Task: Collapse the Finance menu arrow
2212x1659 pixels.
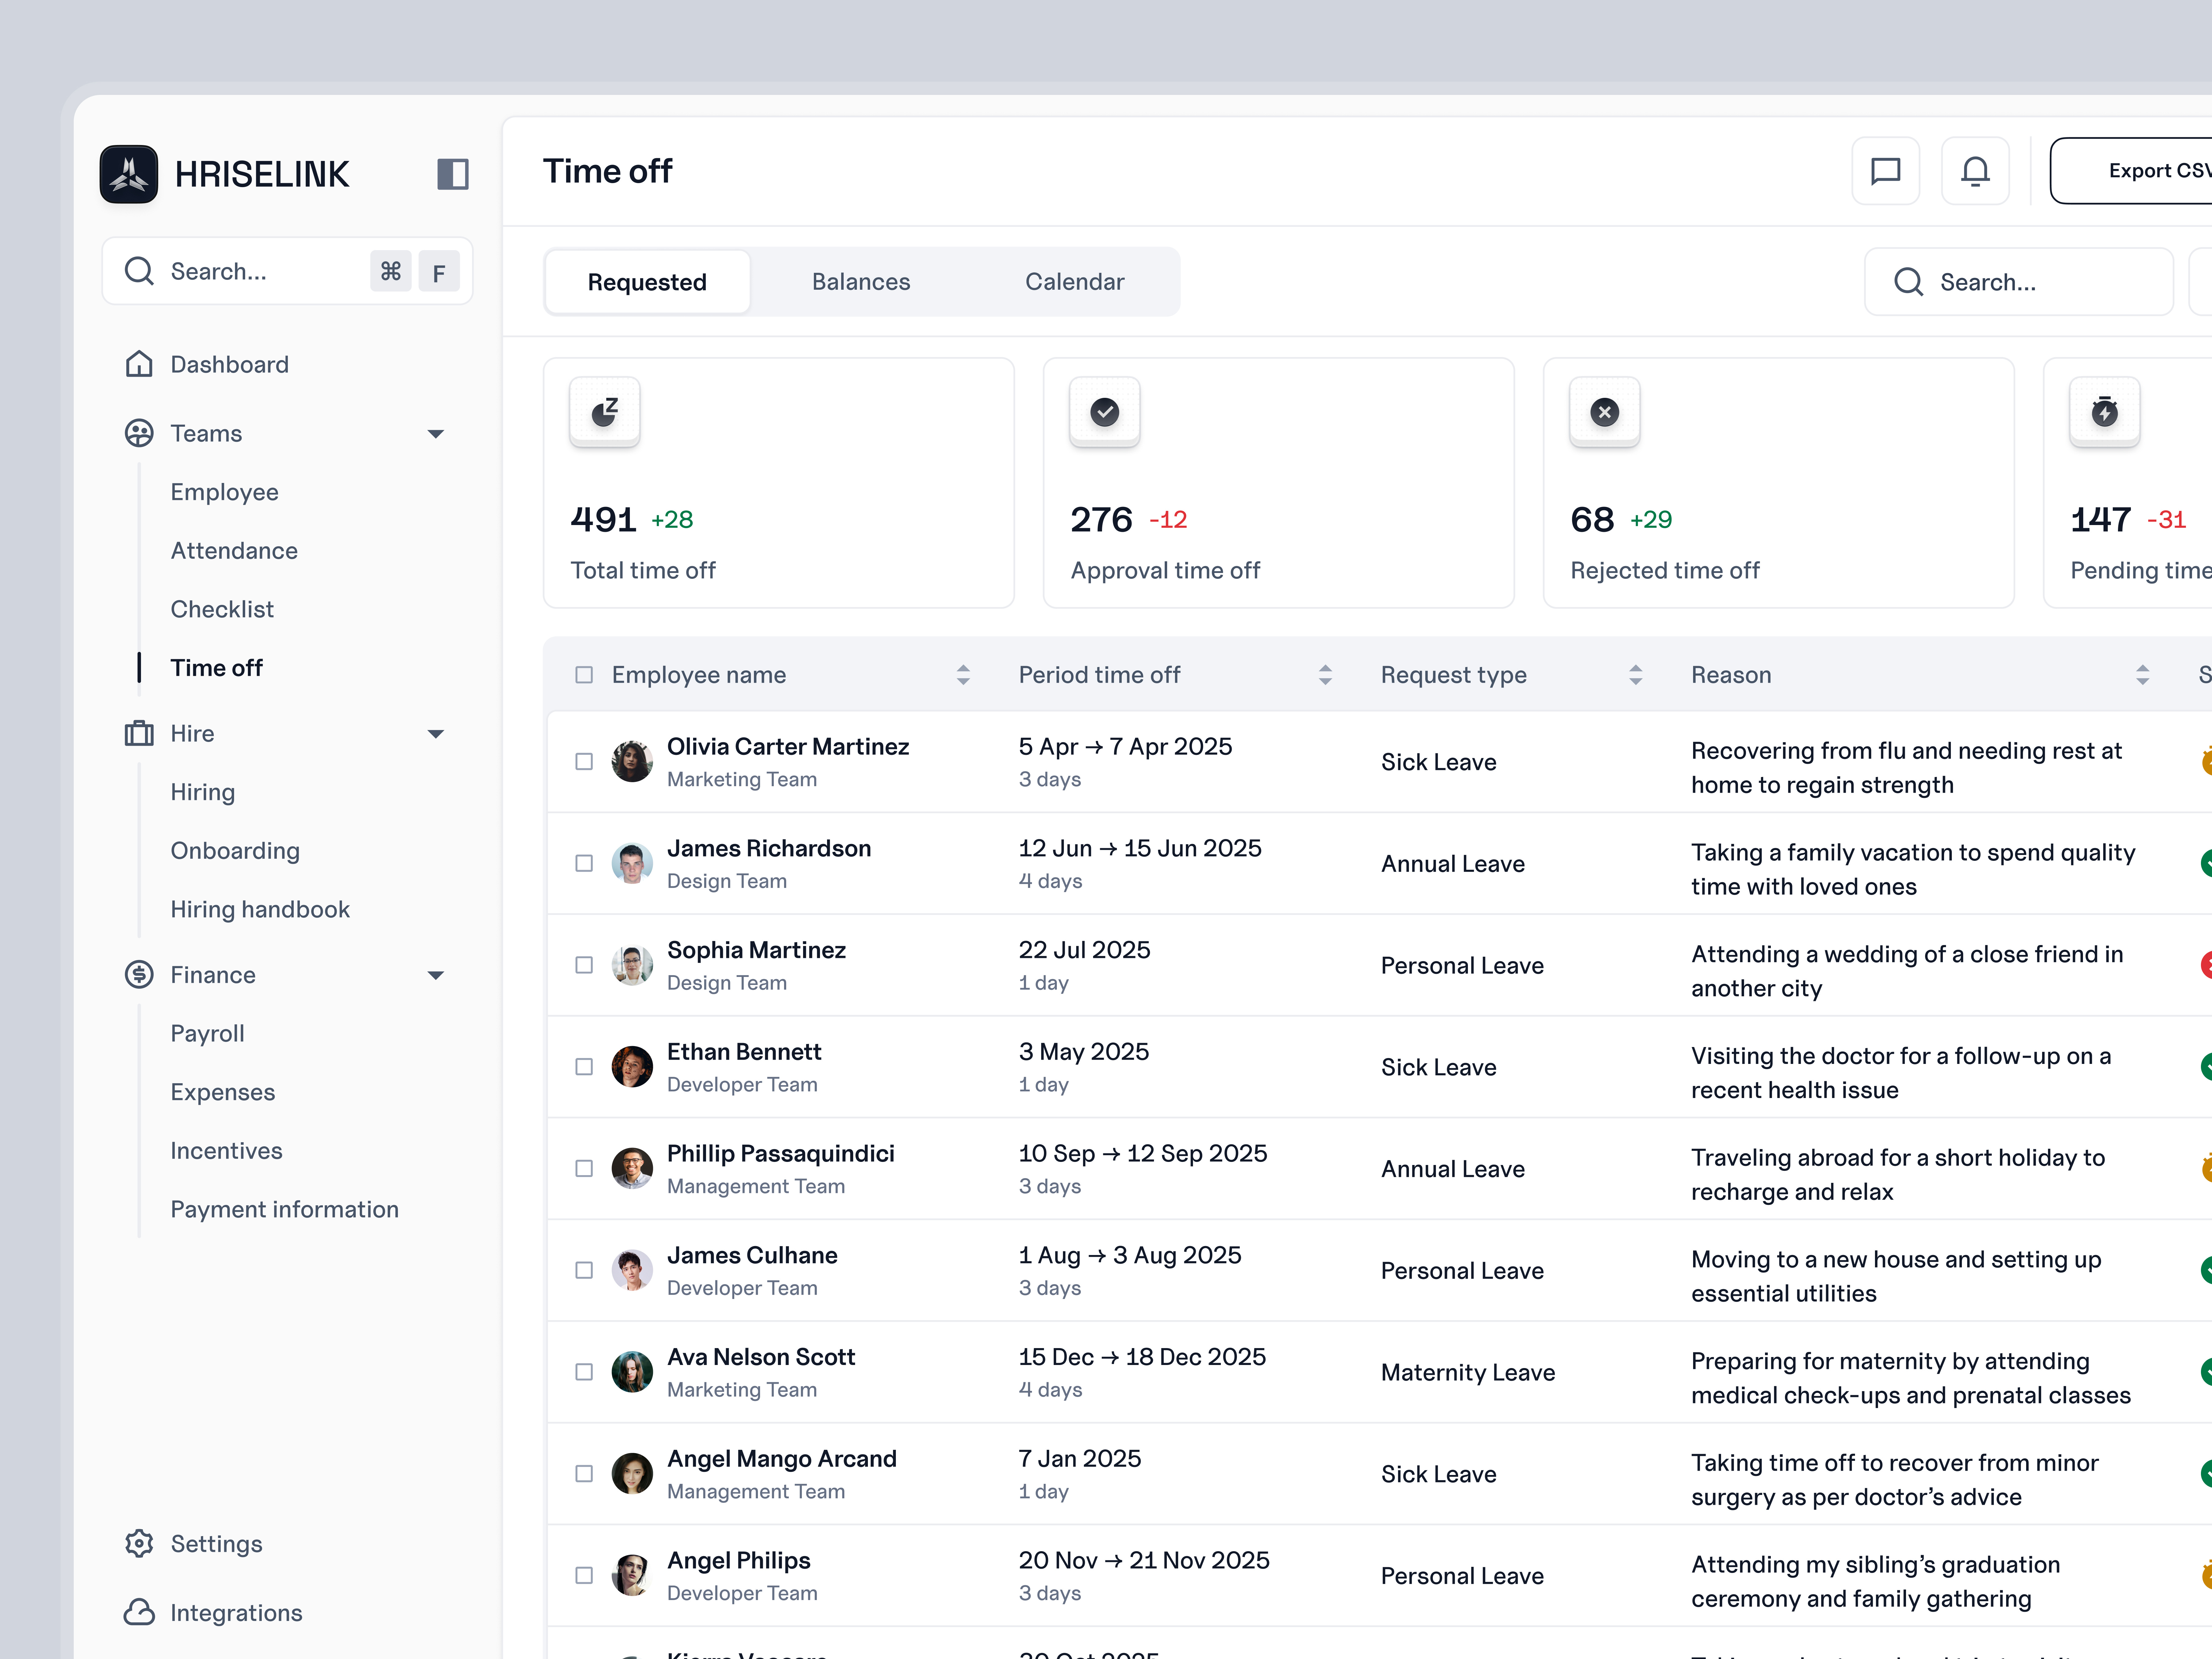Action: [x=436, y=975]
